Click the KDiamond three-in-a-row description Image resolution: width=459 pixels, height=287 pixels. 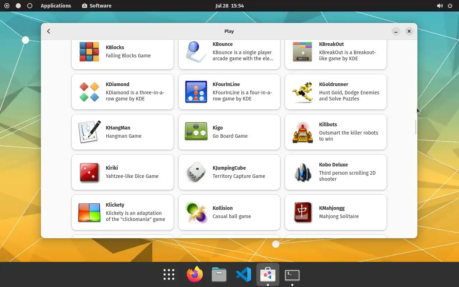tap(135, 95)
